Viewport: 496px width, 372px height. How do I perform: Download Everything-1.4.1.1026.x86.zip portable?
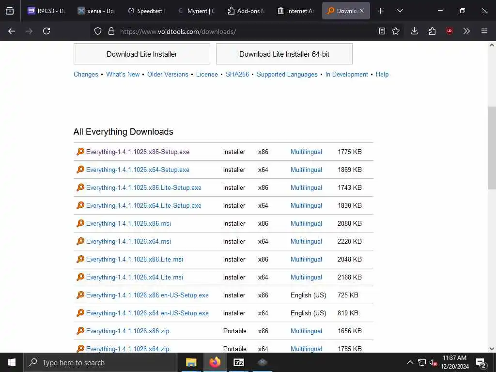[127, 331]
